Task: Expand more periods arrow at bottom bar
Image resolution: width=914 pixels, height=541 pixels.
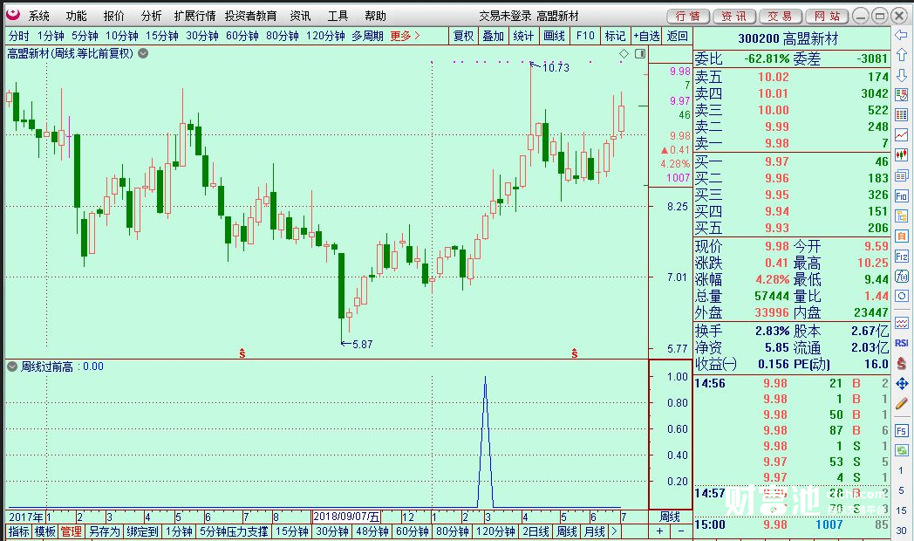Action: click(x=614, y=531)
